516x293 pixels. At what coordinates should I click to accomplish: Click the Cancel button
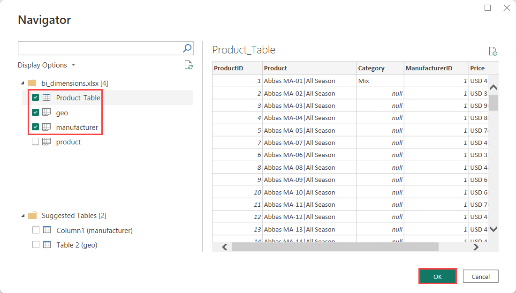tap(480, 277)
